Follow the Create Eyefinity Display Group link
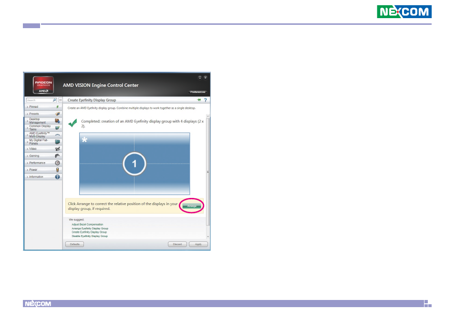Screen dimensions: 455x320 (89, 232)
